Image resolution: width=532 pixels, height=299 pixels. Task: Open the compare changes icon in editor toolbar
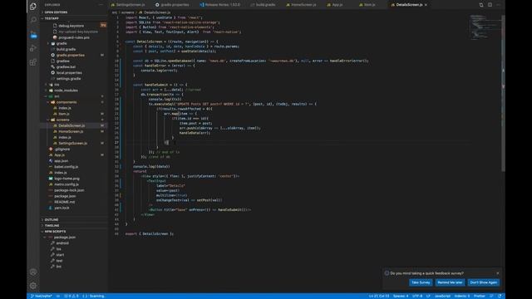click(481, 5)
